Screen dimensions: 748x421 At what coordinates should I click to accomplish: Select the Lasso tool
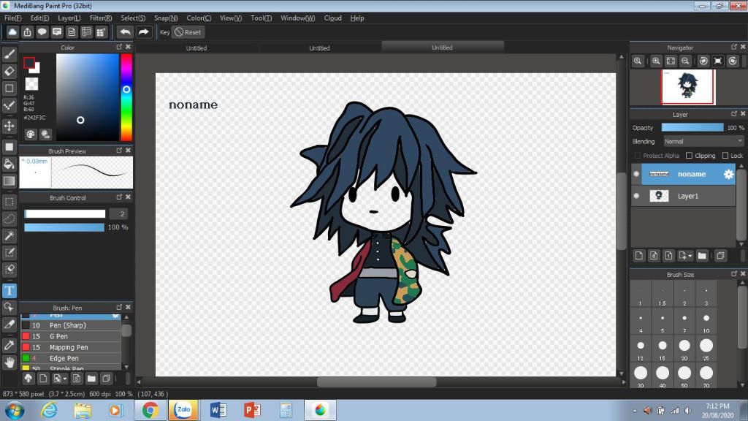pos(9,219)
